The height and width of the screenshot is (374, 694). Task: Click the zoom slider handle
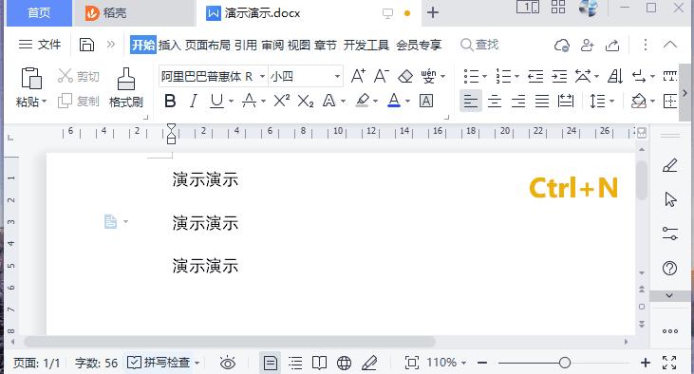point(564,363)
